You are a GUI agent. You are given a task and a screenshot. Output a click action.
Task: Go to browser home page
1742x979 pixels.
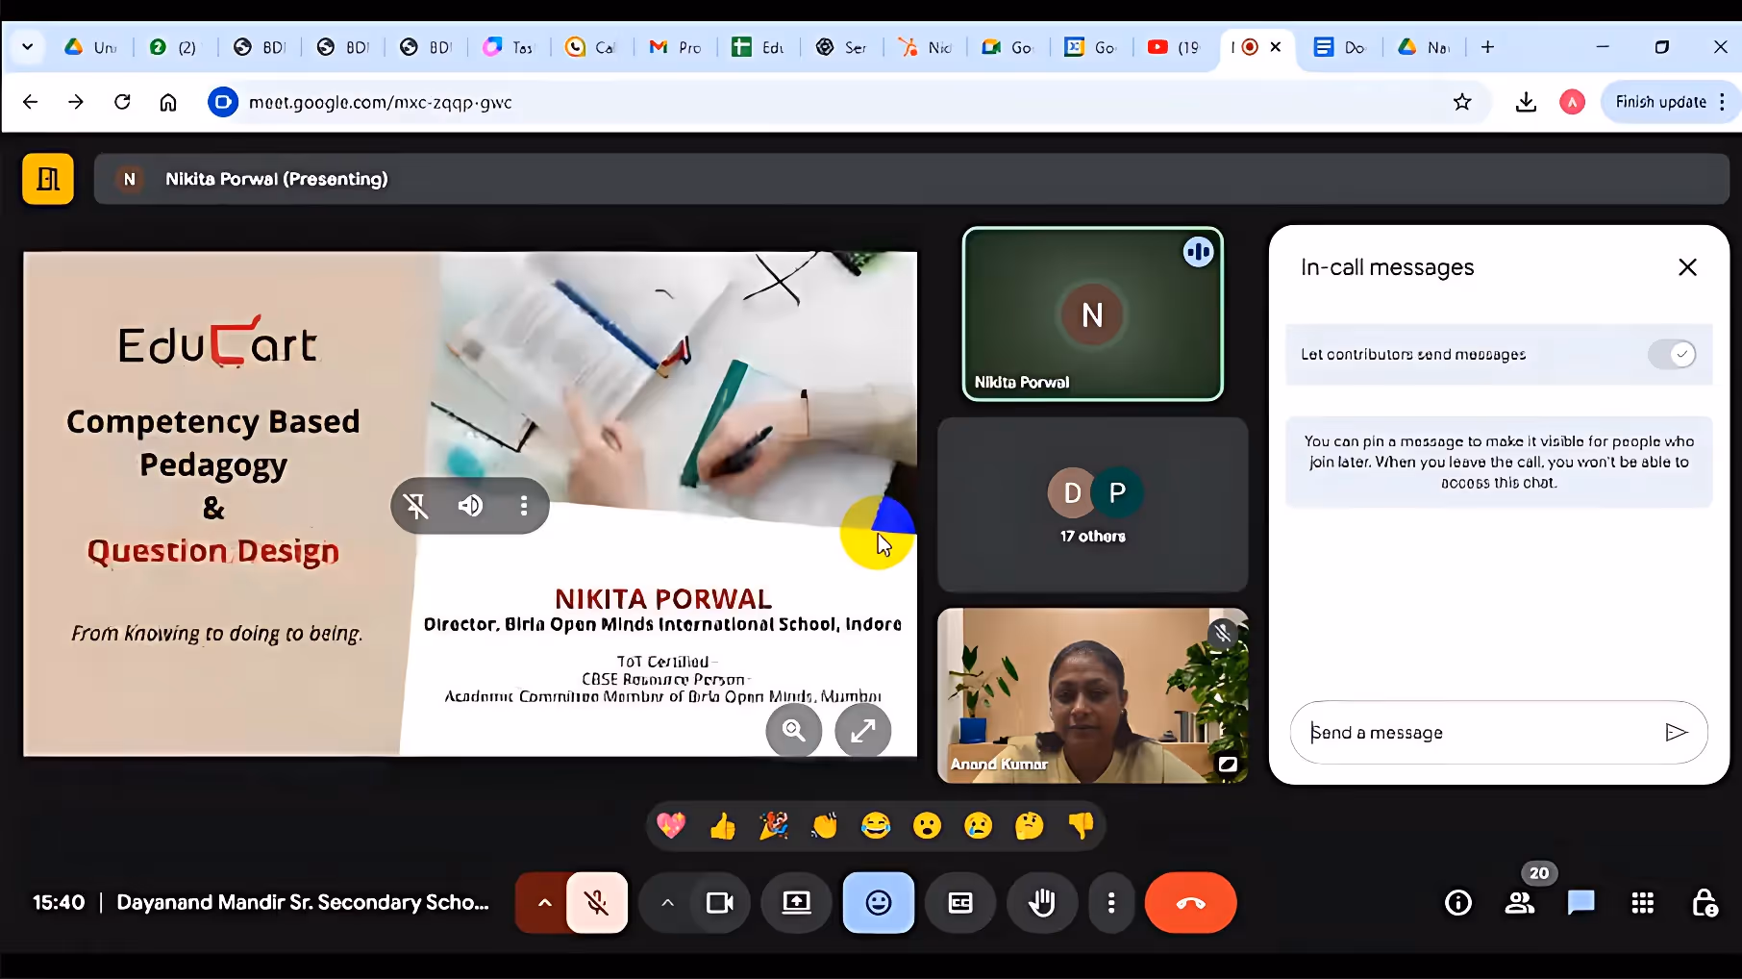pos(168,102)
